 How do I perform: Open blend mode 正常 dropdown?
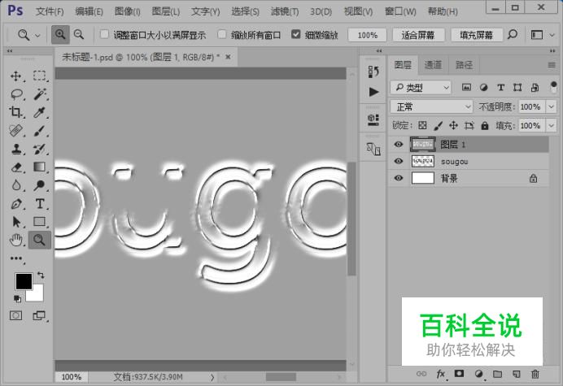(x=431, y=106)
